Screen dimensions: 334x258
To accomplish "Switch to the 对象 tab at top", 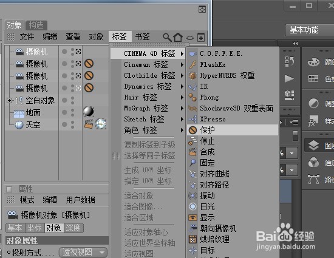I will tap(14, 25).
